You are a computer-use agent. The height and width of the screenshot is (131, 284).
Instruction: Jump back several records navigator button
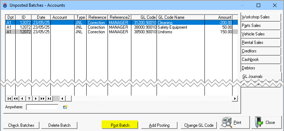coord(16,99)
